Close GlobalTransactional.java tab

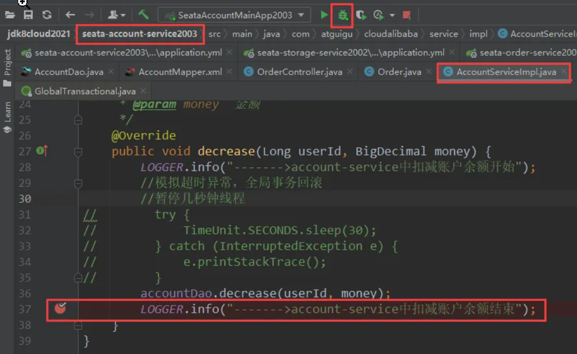point(143,90)
